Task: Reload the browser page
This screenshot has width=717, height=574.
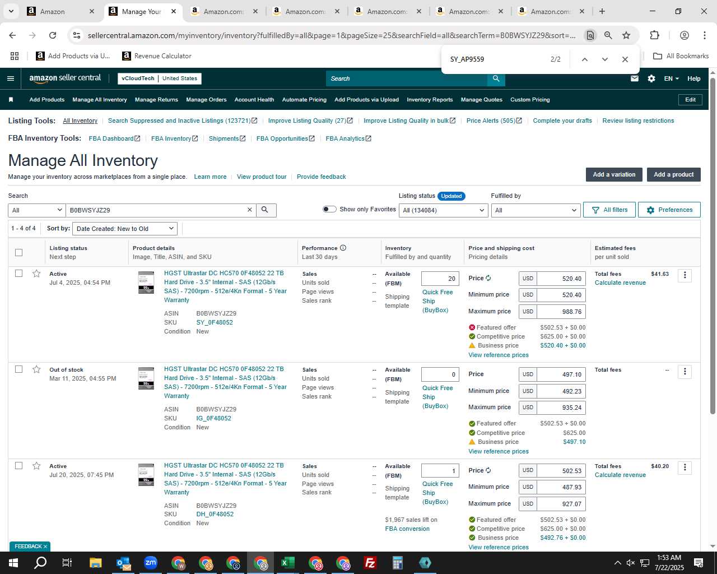Action: 53,35
